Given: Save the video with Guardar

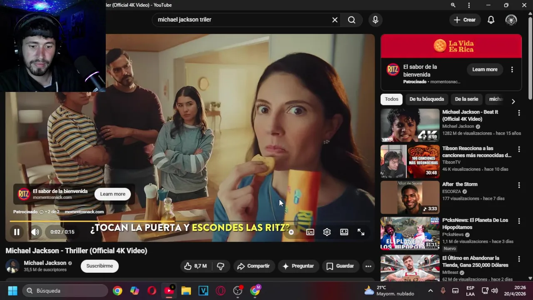Looking at the screenshot, I should tap(340, 266).
